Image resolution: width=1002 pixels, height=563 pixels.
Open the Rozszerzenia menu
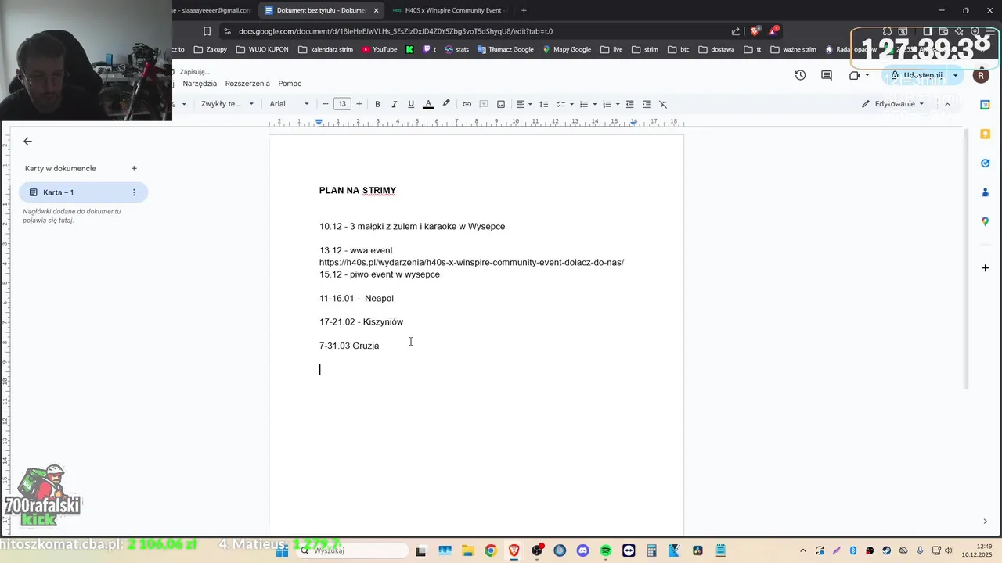coord(247,84)
